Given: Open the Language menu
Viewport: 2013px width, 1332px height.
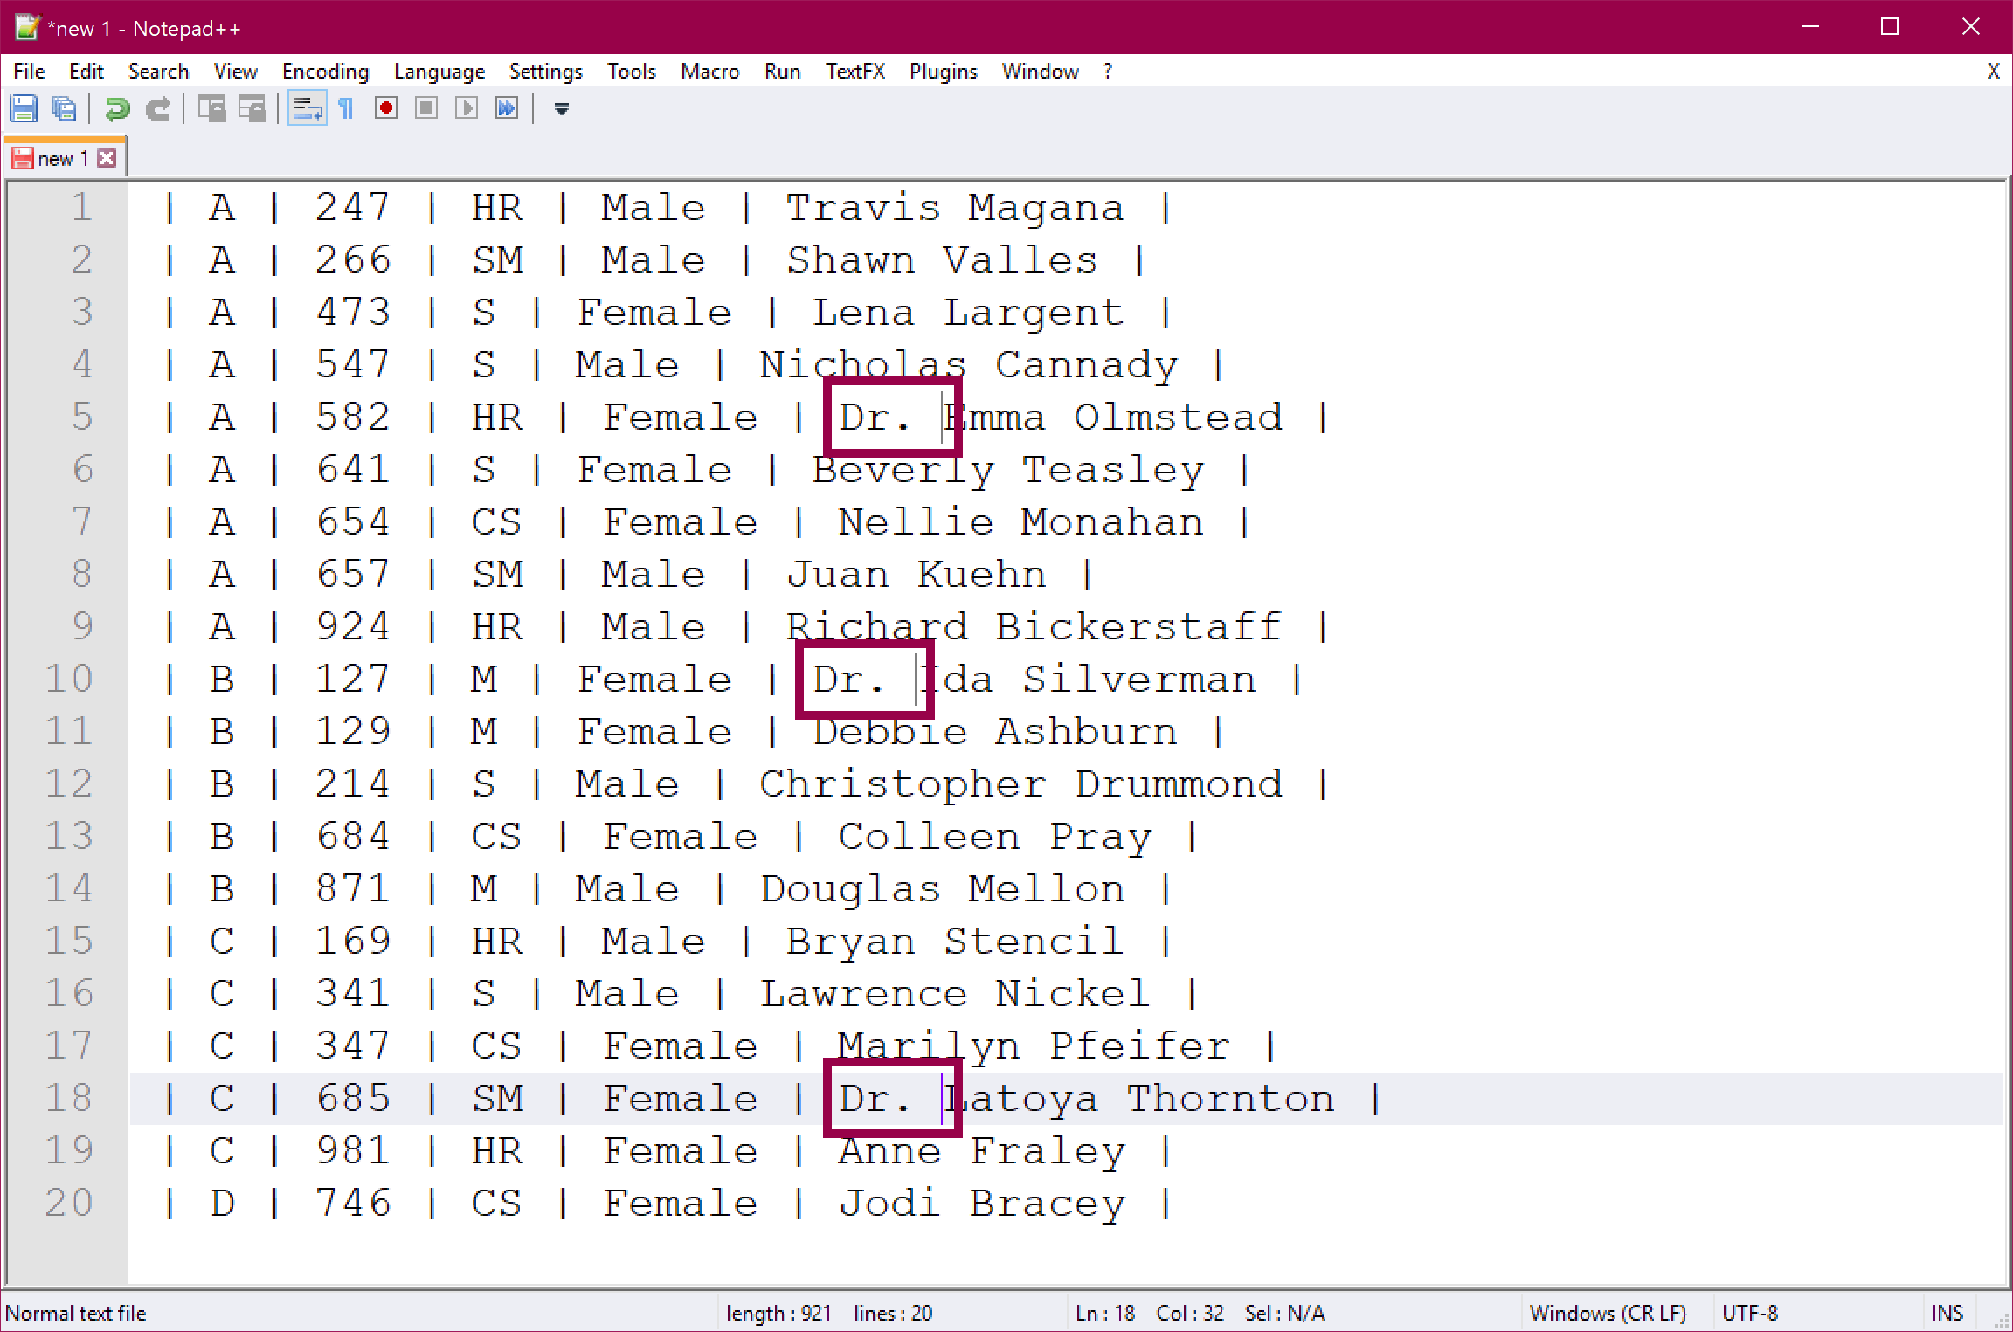Looking at the screenshot, I should 439,72.
